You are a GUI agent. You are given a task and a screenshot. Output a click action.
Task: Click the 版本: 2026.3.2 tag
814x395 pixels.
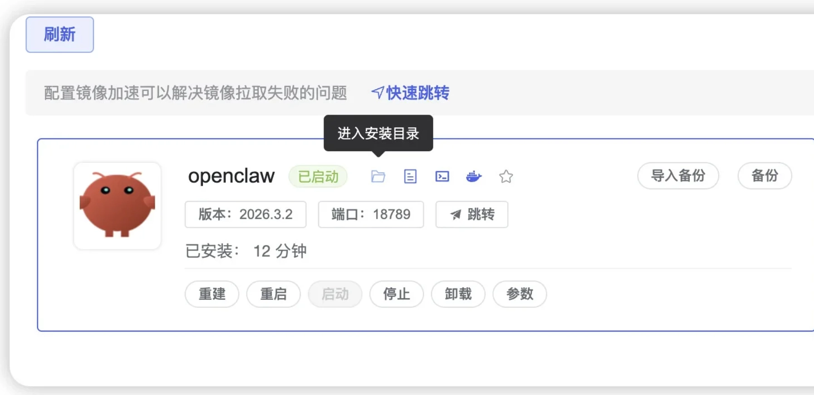coord(245,215)
